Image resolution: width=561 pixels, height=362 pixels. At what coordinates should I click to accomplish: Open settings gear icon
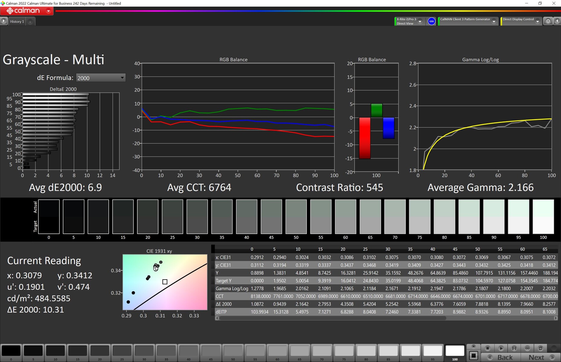pos(548,21)
